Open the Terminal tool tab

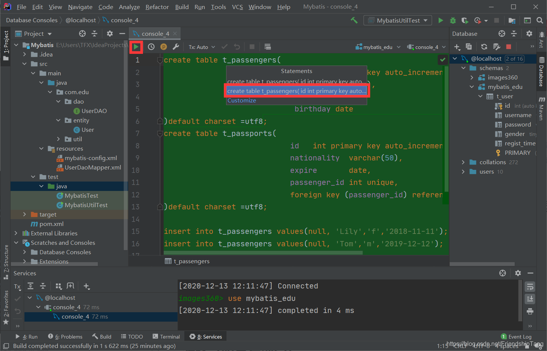166,337
